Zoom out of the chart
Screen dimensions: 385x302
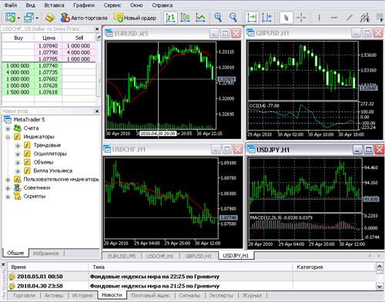pyautogui.click(x=233, y=18)
